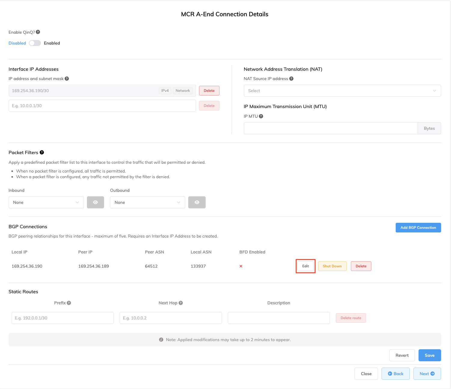
Task: View the Outbound packet filter with eye button
Action: click(197, 202)
